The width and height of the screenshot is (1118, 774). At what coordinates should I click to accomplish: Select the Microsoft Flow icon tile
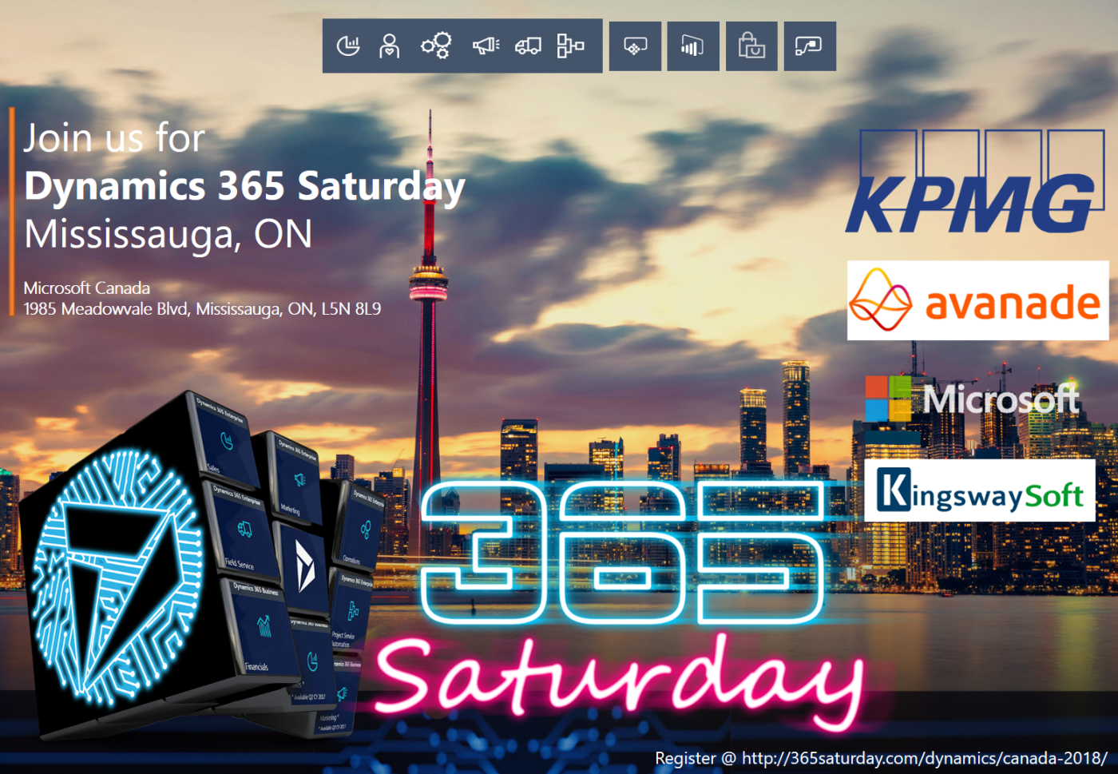coord(809,46)
